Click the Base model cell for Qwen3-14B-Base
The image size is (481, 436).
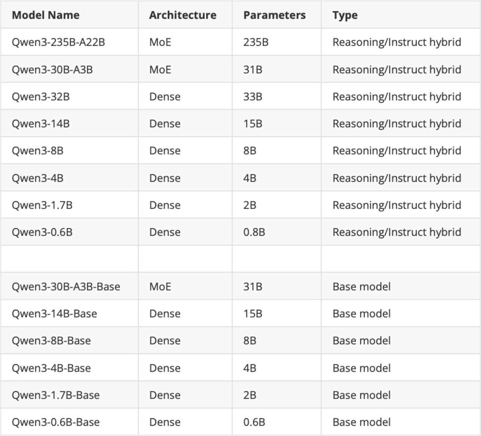(x=361, y=313)
